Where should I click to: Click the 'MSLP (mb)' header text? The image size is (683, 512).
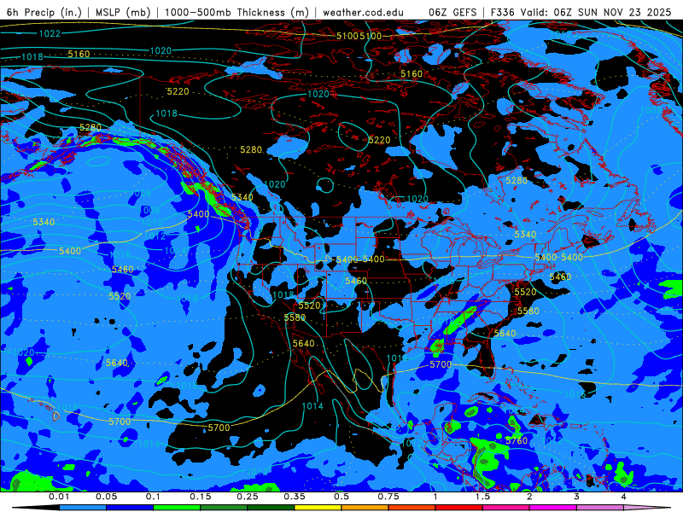point(123,12)
